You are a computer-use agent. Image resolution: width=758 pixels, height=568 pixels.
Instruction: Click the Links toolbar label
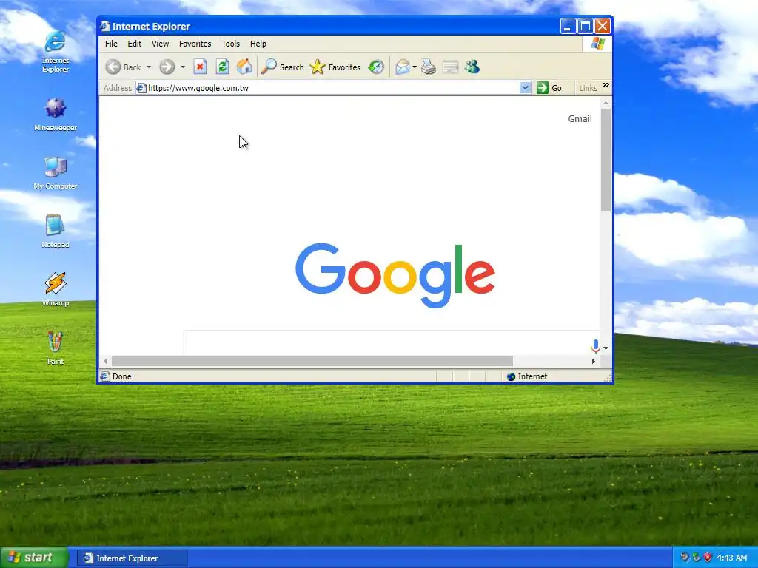click(x=588, y=88)
